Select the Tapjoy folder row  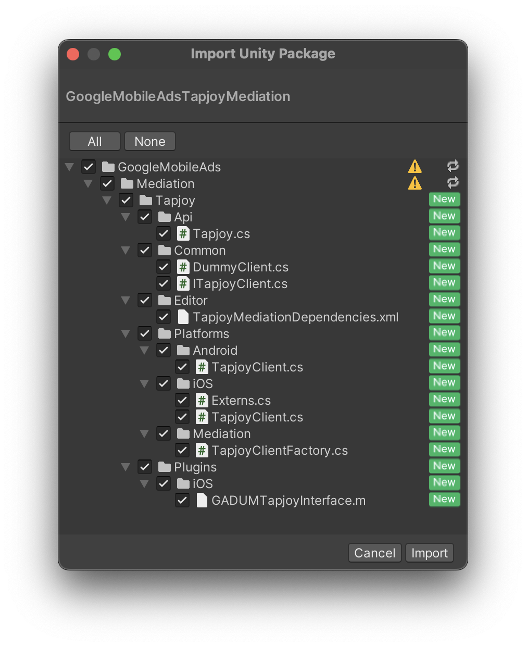pos(175,201)
